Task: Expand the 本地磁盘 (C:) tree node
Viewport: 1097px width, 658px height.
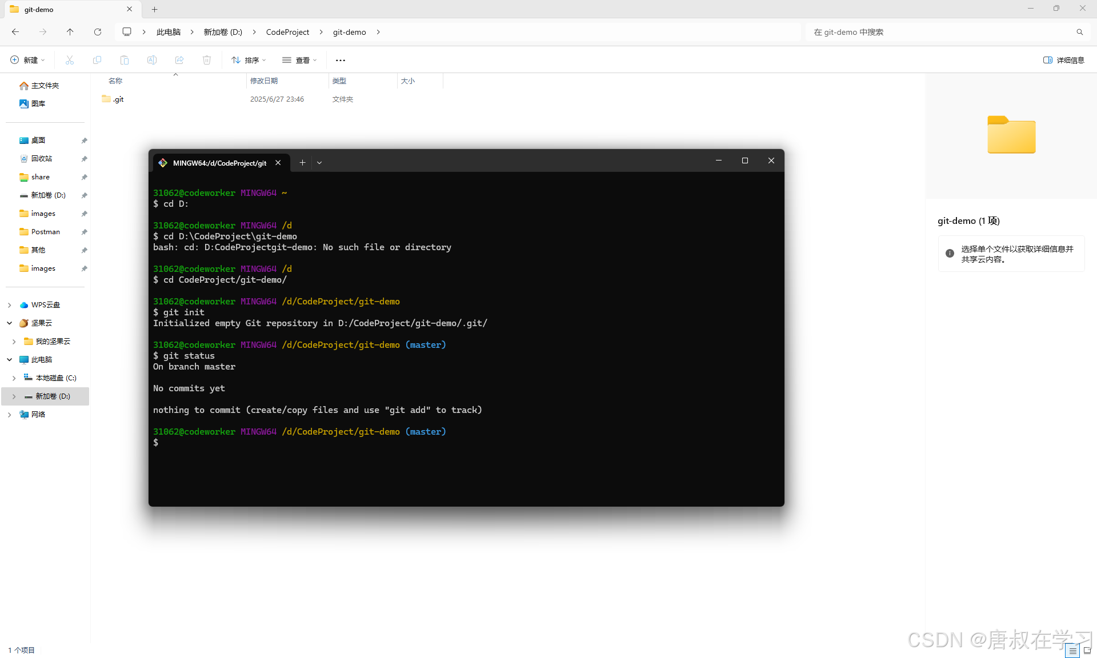Action: pyautogui.click(x=14, y=378)
